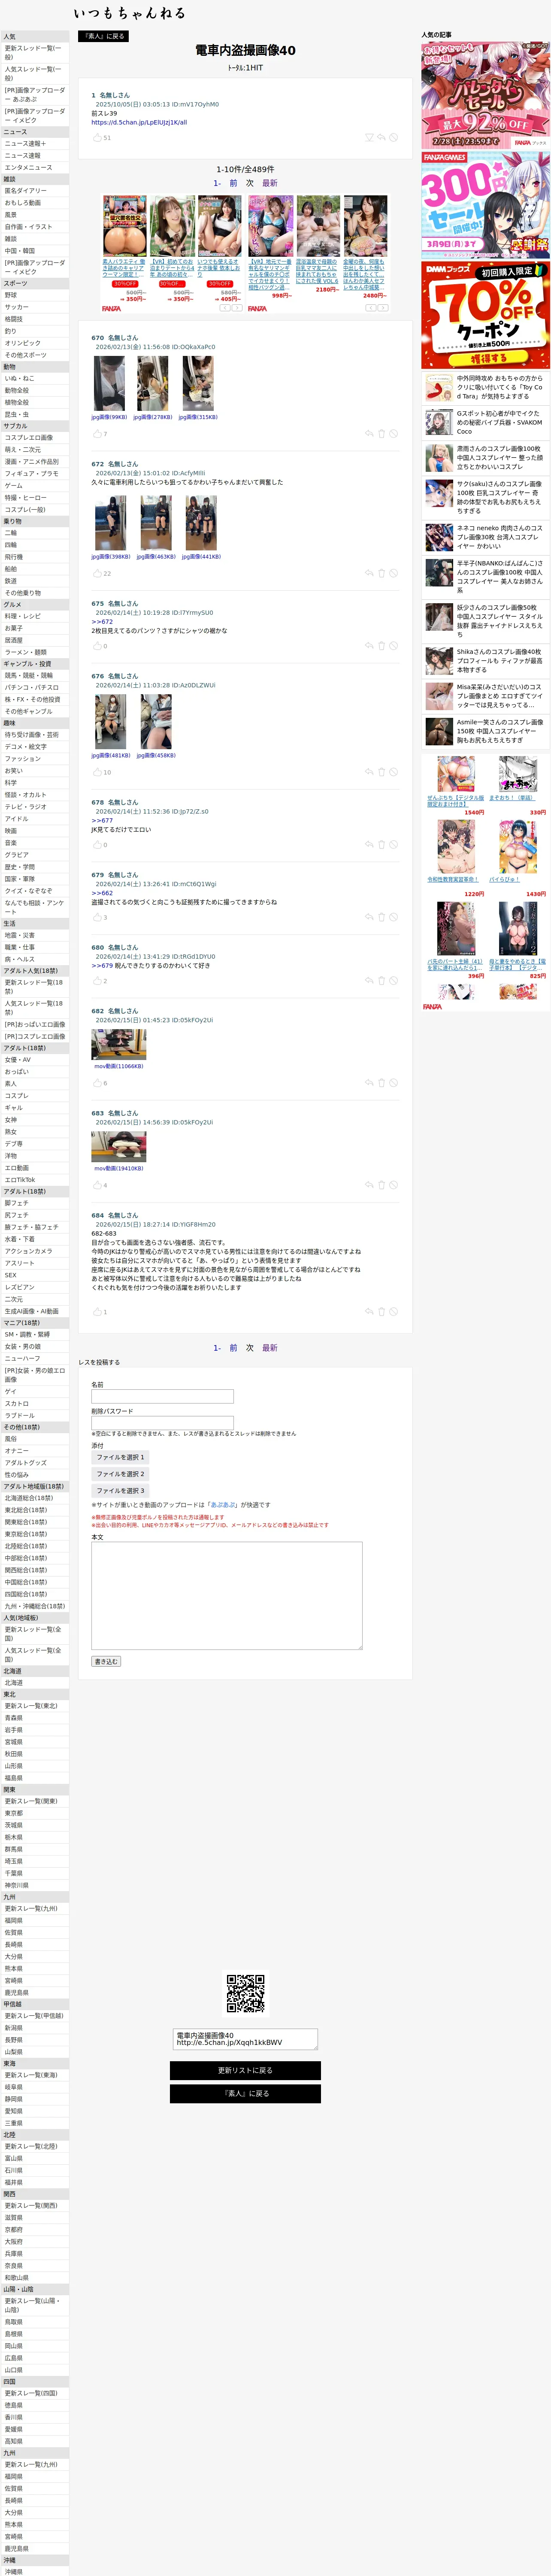551x2576 pixels.
Task: Click the report circle icon on post 1
Action: point(394,138)
